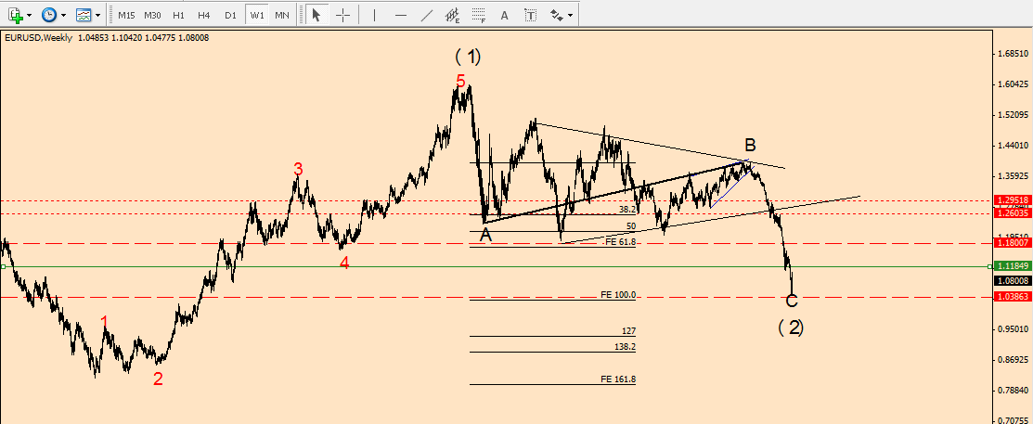Switch to the M30 timeframe
Image resolution: width=1033 pixels, height=424 pixels.
tap(152, 15)
